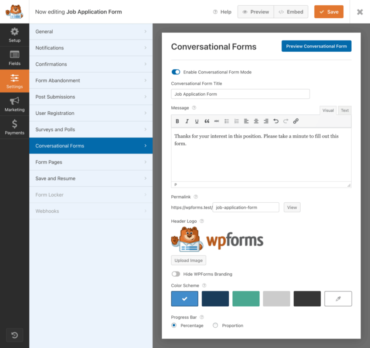Click the orange Save button
The width and height of the screenshot is (370, 348).
pyautogui.click(x=329, y=12)
